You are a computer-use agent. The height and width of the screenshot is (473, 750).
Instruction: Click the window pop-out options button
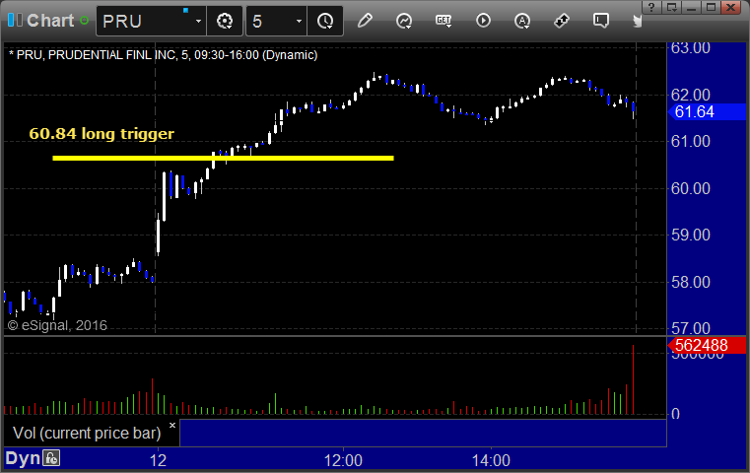[671, 7]
